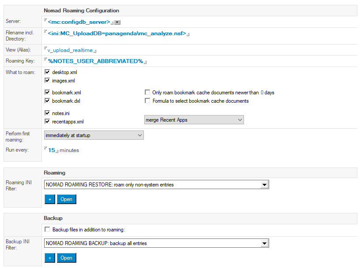364x268 pixels.
Task: Click the Roaming Key field value
Action: tap(95, 61)
